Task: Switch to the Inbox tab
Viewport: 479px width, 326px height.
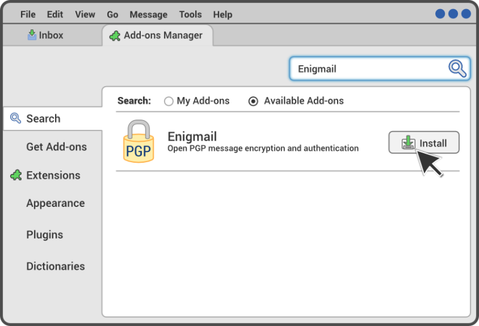Action: click(x=53, y=35)
